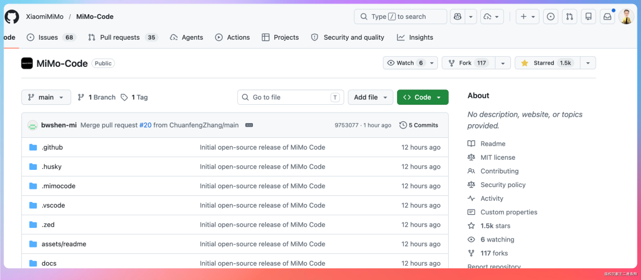Open the 5 Commits history link
This screenshot has height=280, width=641.
[x=419, y=125]
